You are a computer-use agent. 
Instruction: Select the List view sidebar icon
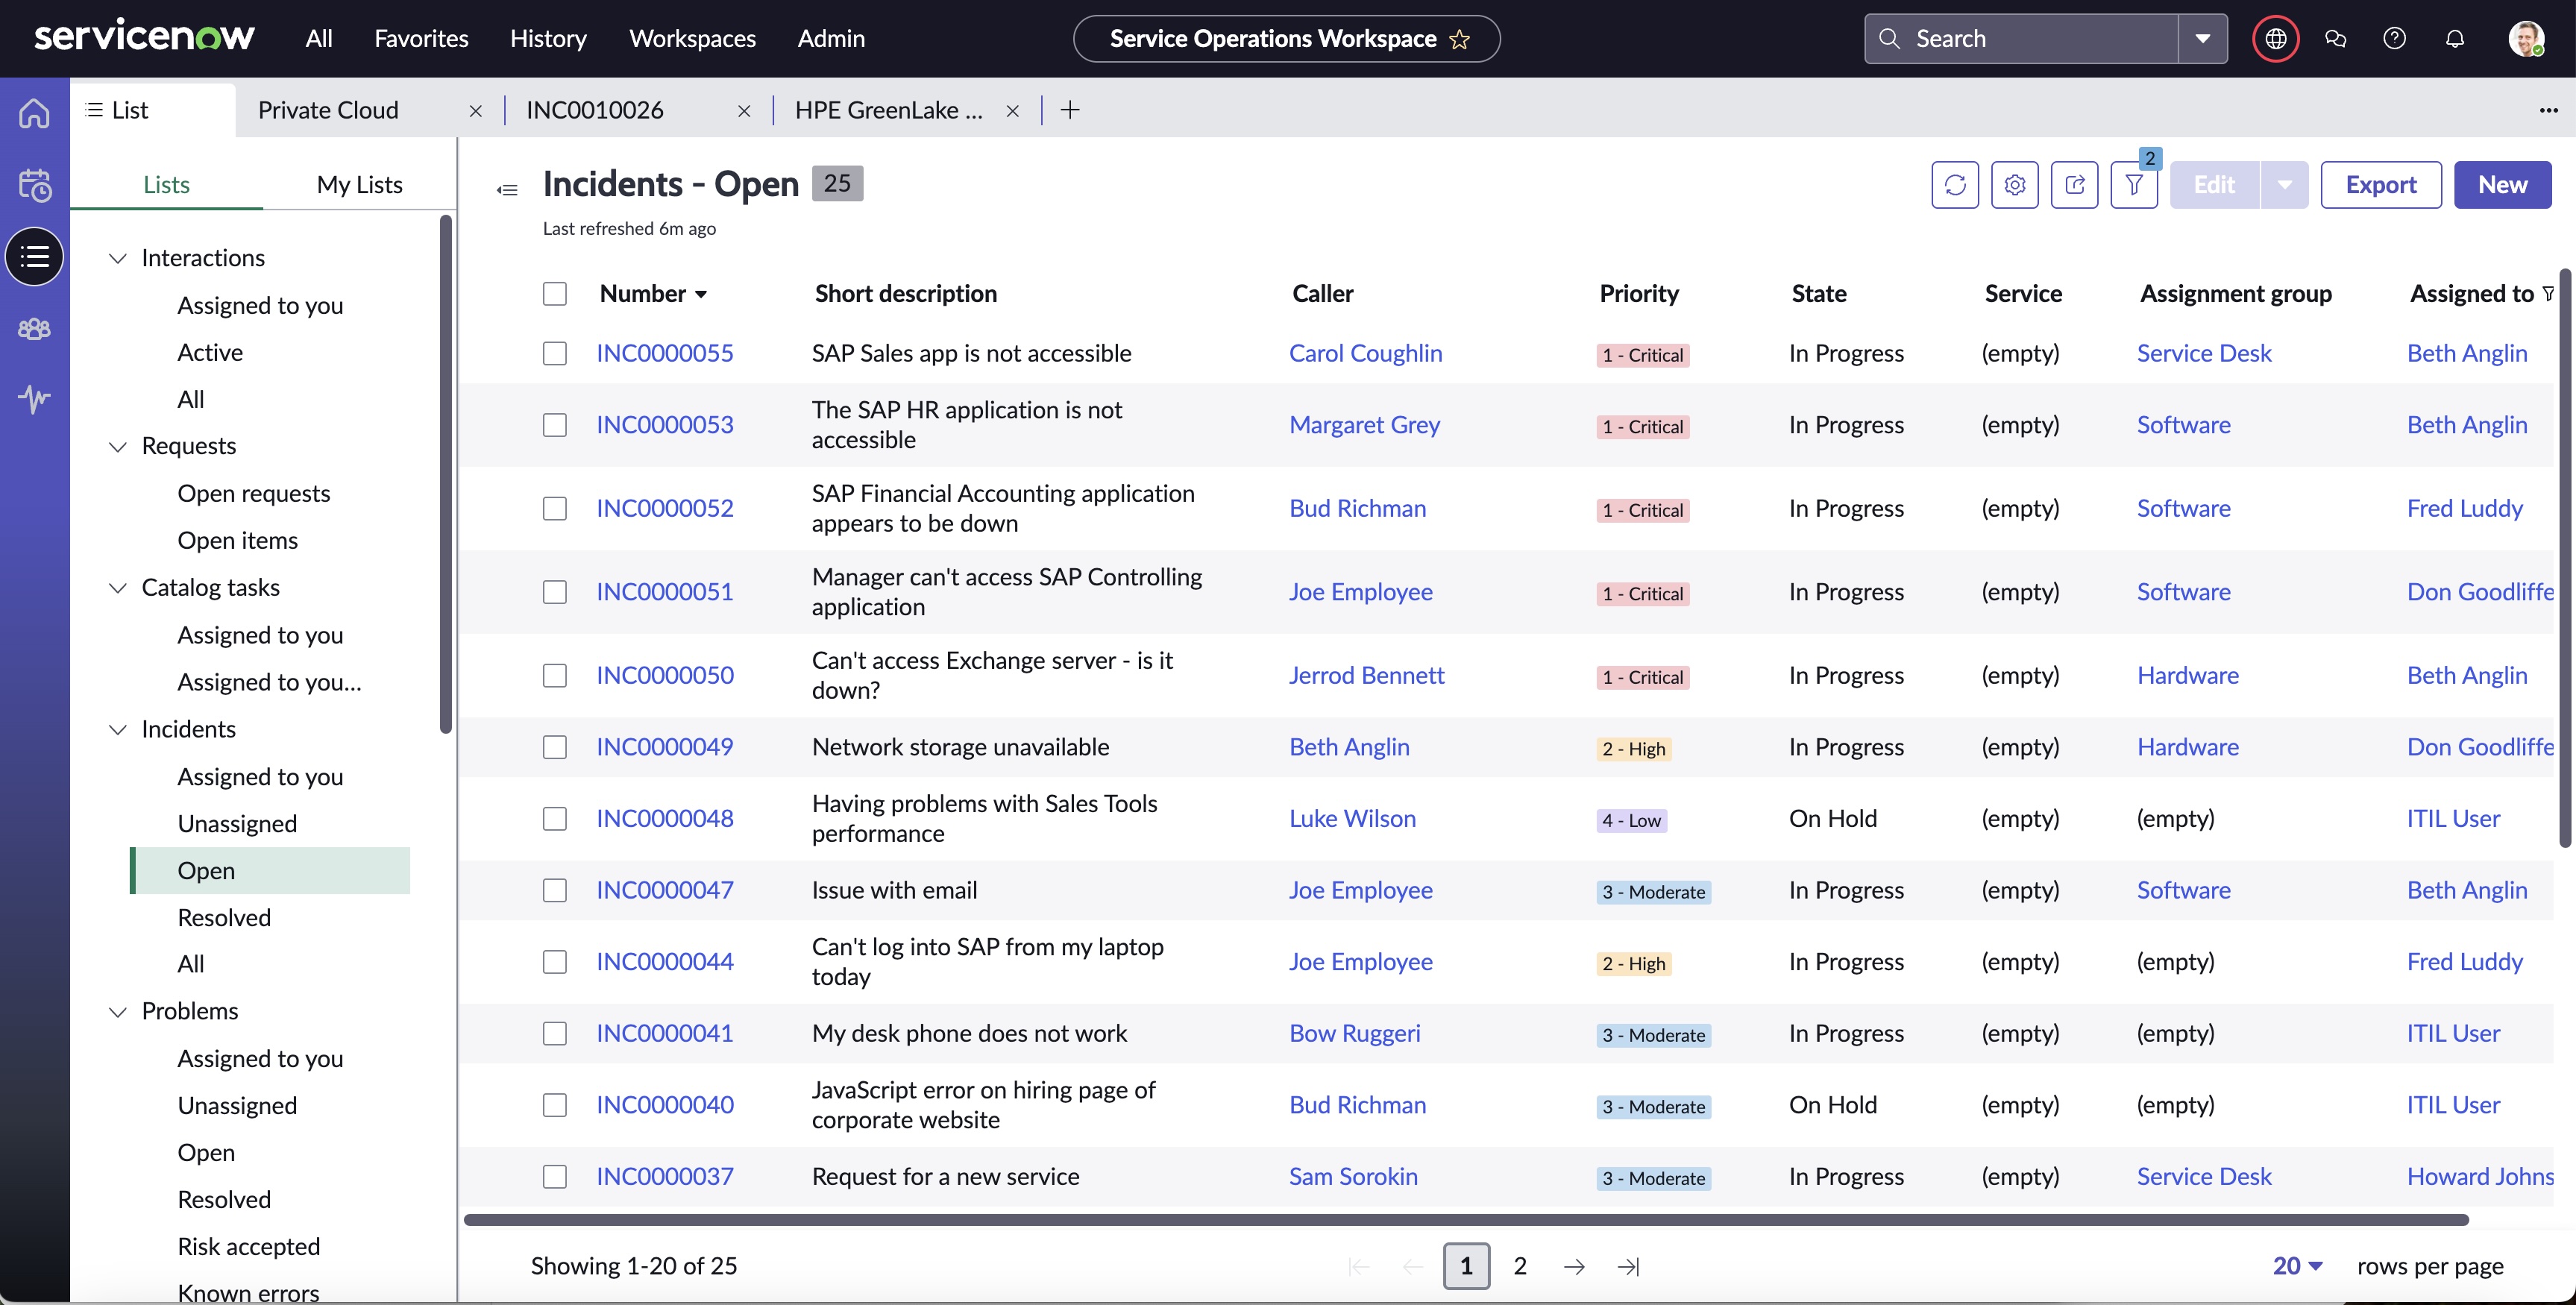[34, 257]
